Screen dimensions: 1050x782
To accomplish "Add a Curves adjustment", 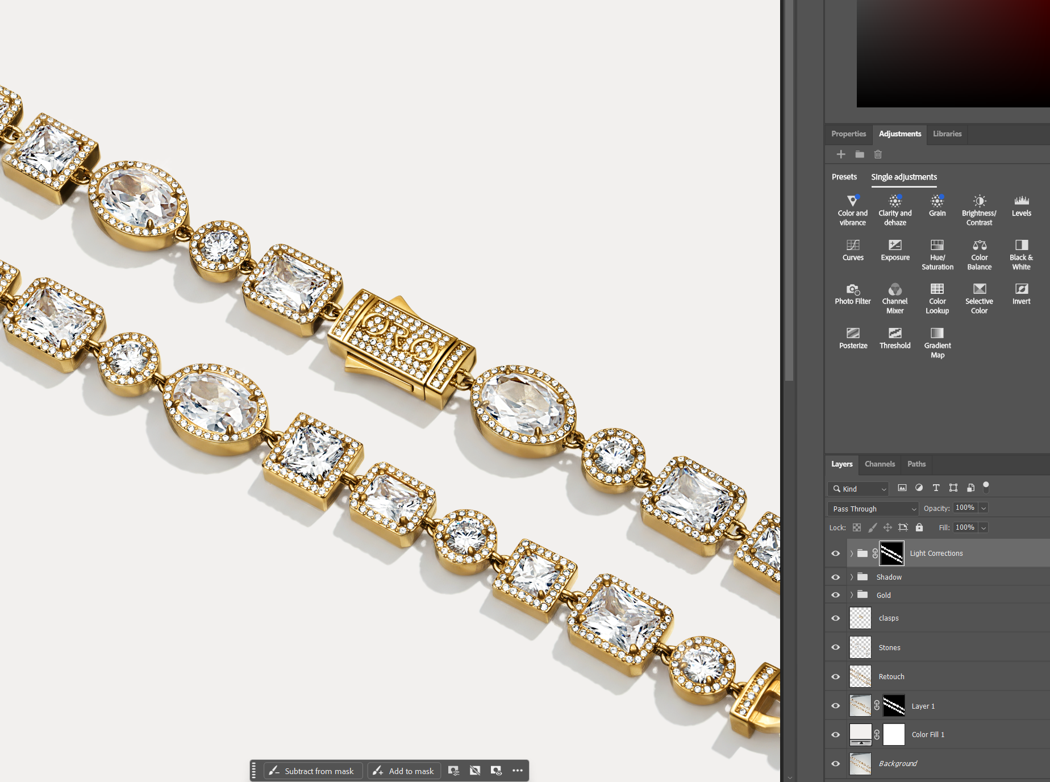I will pyautogui.click(x=853, y=250).
